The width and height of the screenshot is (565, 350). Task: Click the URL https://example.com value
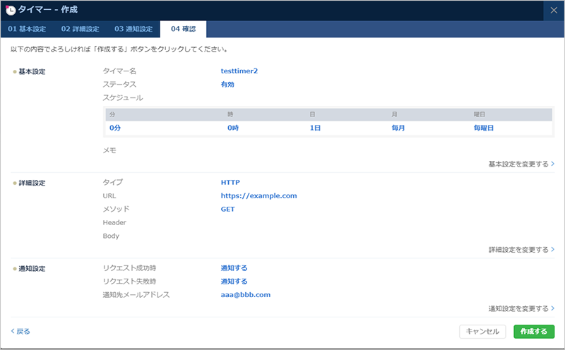[258, 195]
